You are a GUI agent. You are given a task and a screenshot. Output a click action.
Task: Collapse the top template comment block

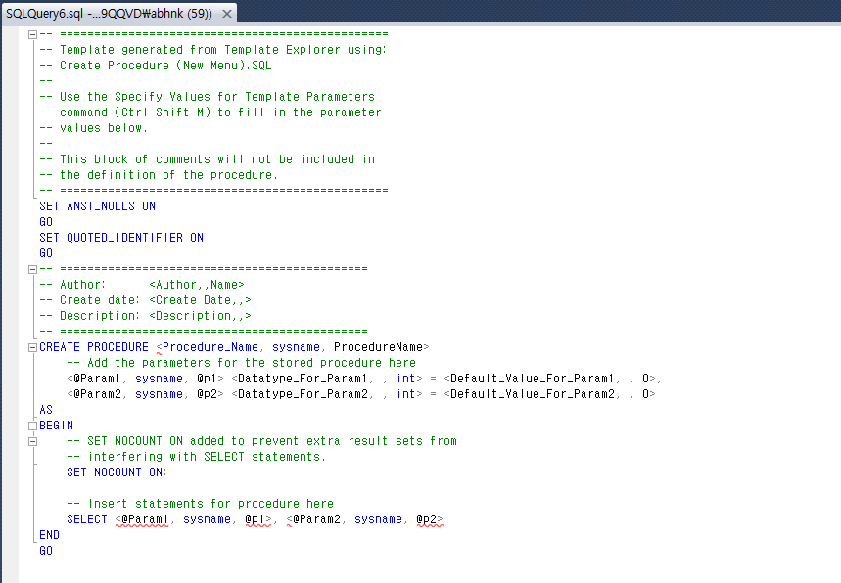[33, 34]
